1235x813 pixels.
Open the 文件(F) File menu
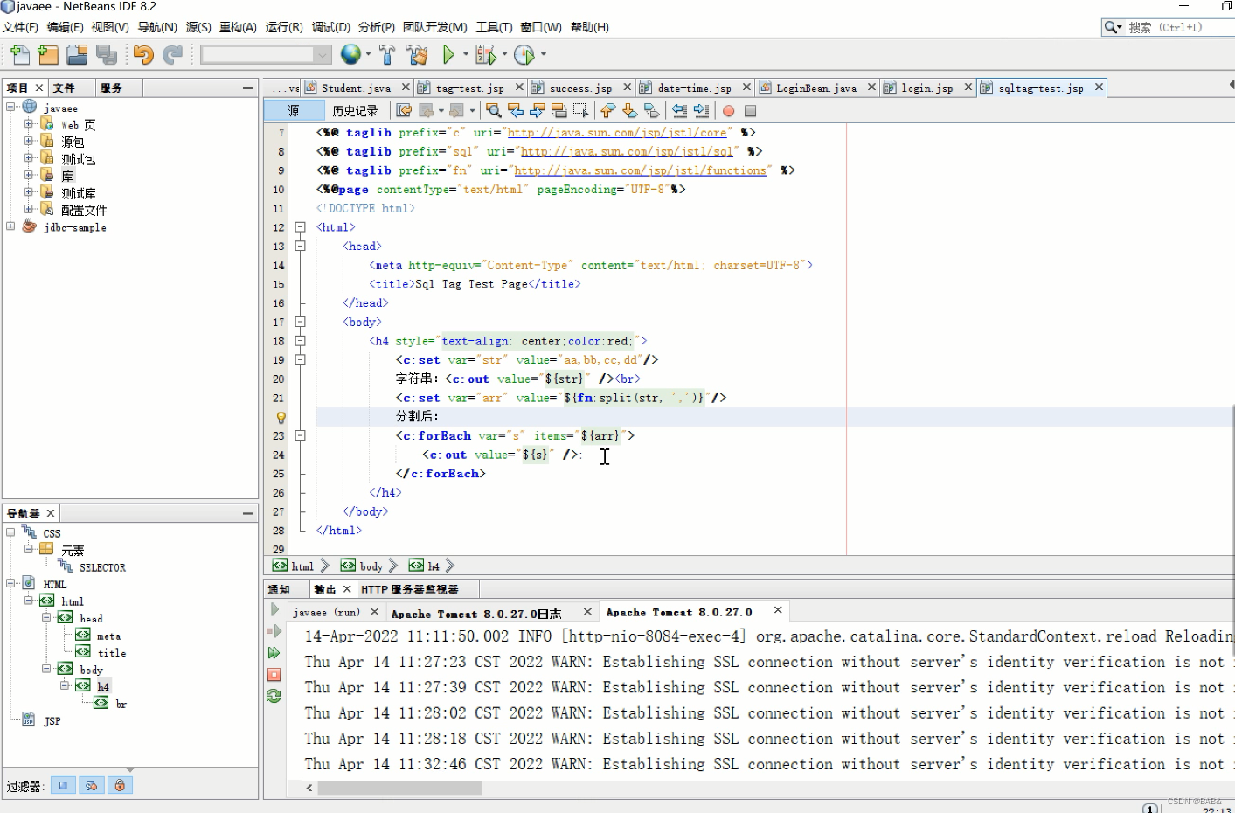point(20,27)
